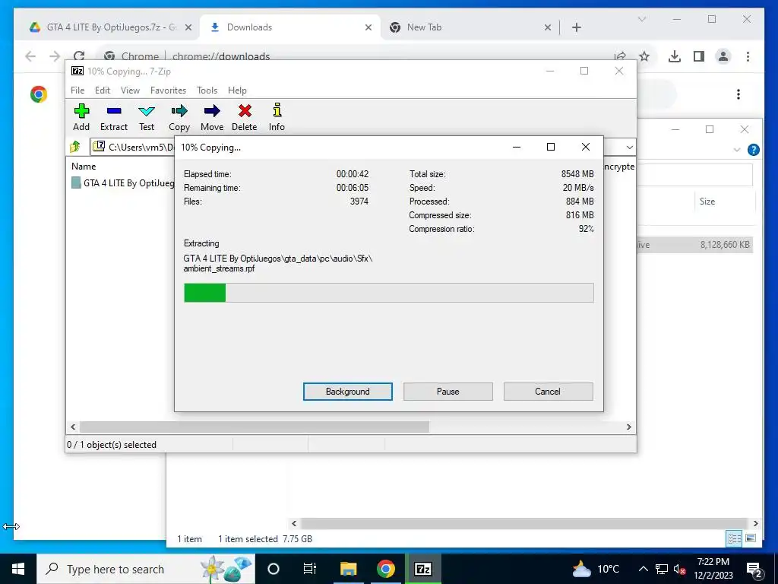Open the weather widget showing 10°C
Image resolution: width=778 pixels, height=584 pixels.
coord(596,569)
